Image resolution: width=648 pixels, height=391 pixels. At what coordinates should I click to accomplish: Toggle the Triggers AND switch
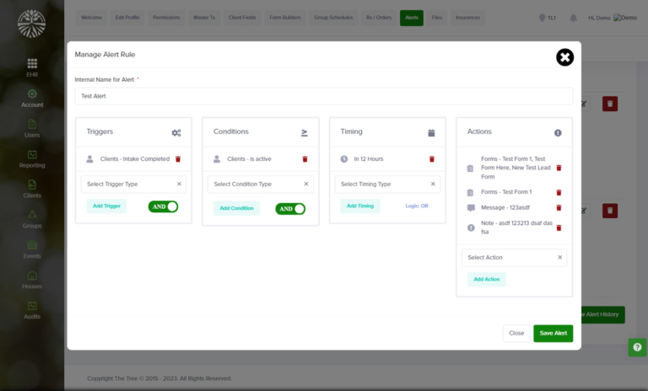click(x=163, y=206)
